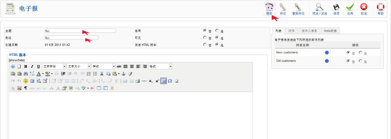Click the 别名 alias input field
Screen dimensions: 391x139
71,38
